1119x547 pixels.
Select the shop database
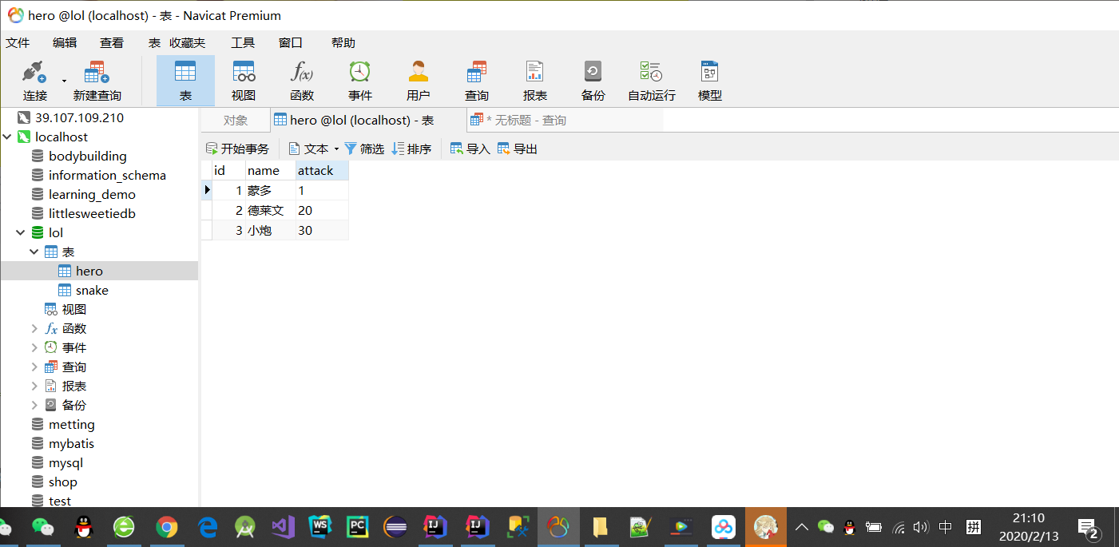point(62,482)
